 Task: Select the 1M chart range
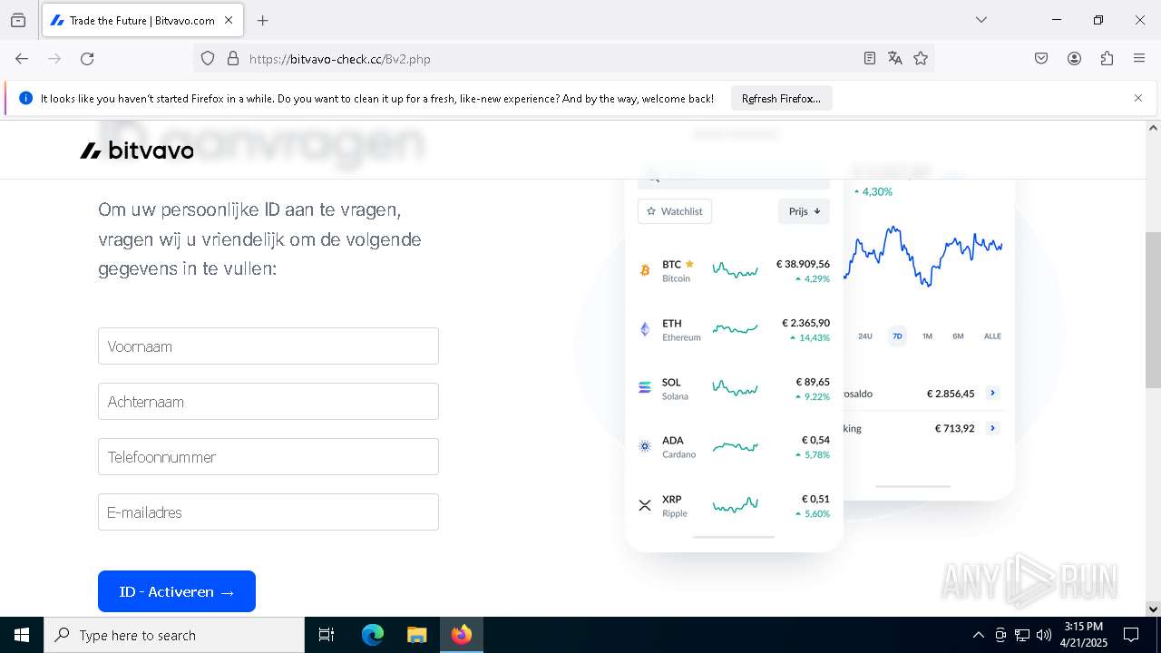[x=927, y=336]
